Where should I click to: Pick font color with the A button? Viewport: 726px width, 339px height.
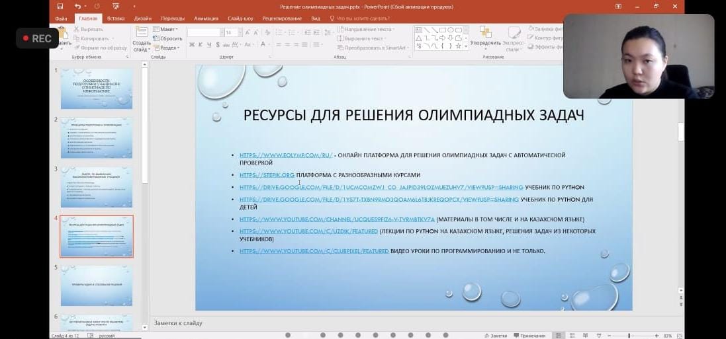pyautogui.click(x=264, y=45)
